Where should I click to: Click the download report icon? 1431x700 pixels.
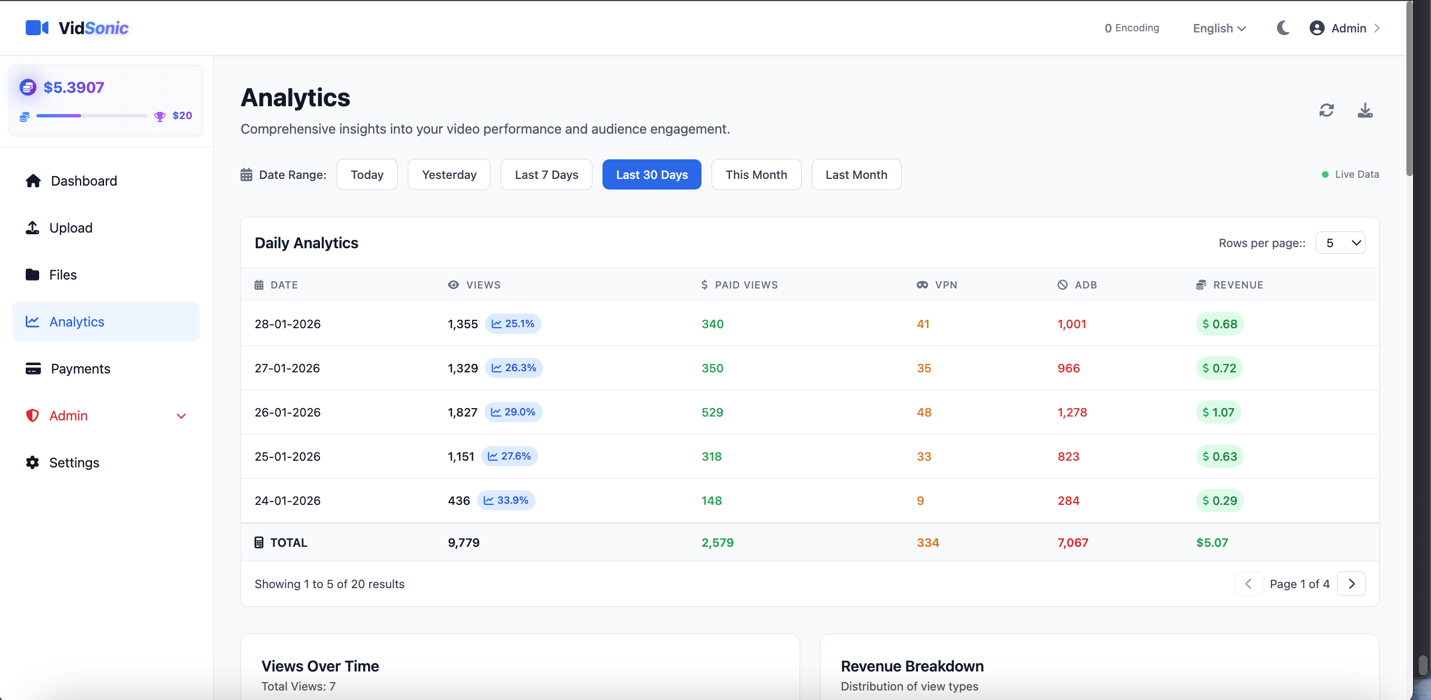(x=1365, y=110)
